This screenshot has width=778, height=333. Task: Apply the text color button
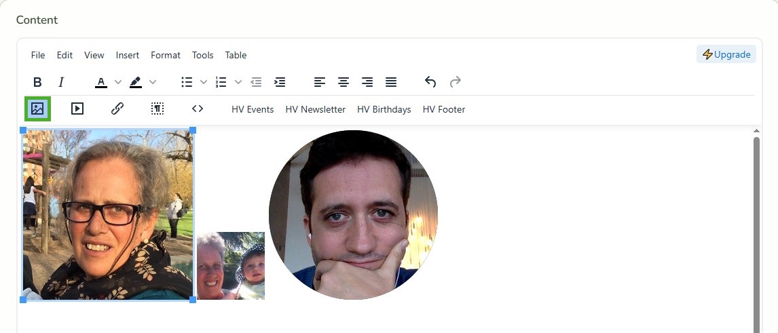tap(101, 82)
